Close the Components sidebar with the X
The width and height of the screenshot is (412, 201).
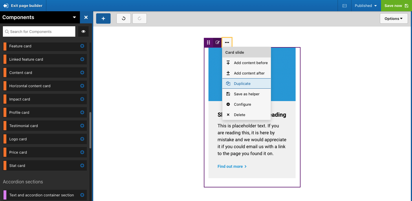click(86, 17)
